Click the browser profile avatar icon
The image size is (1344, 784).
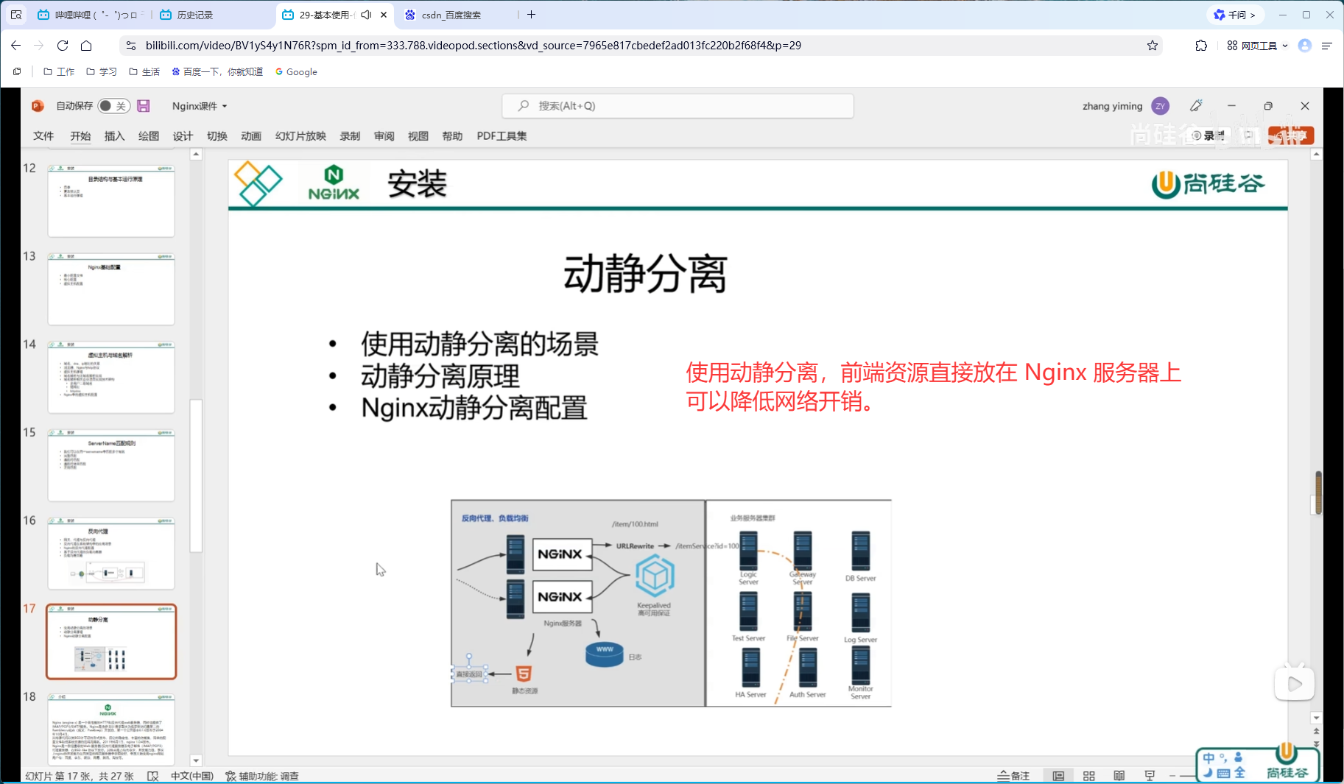point(1305,46)
